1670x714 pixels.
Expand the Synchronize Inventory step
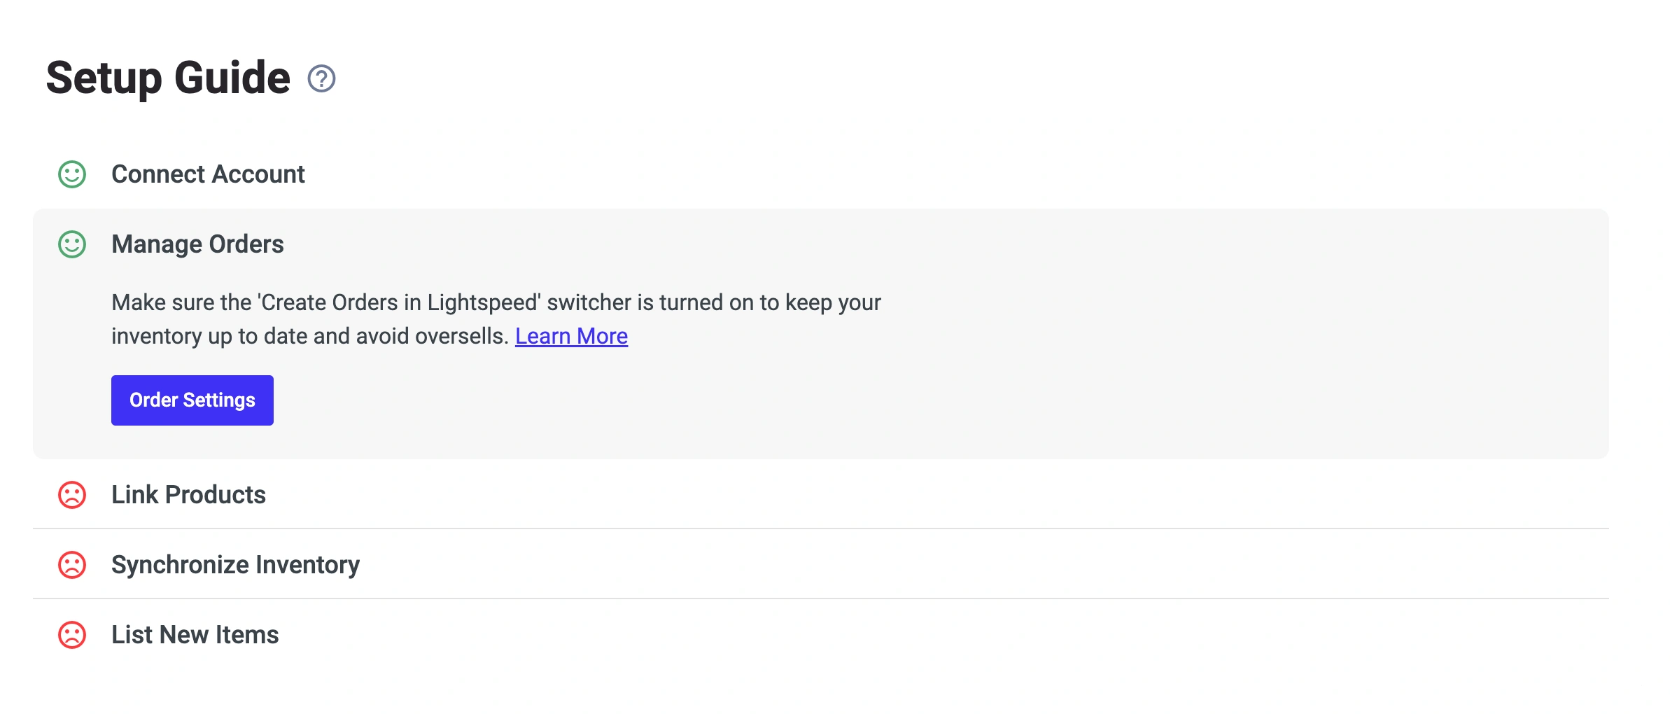[235, 565]
